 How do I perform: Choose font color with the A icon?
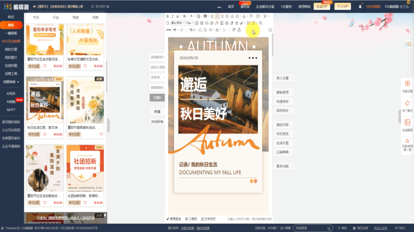pos(191,16)
